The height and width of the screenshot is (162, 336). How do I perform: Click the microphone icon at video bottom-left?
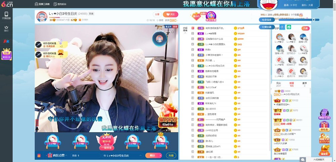coord(37,129)
